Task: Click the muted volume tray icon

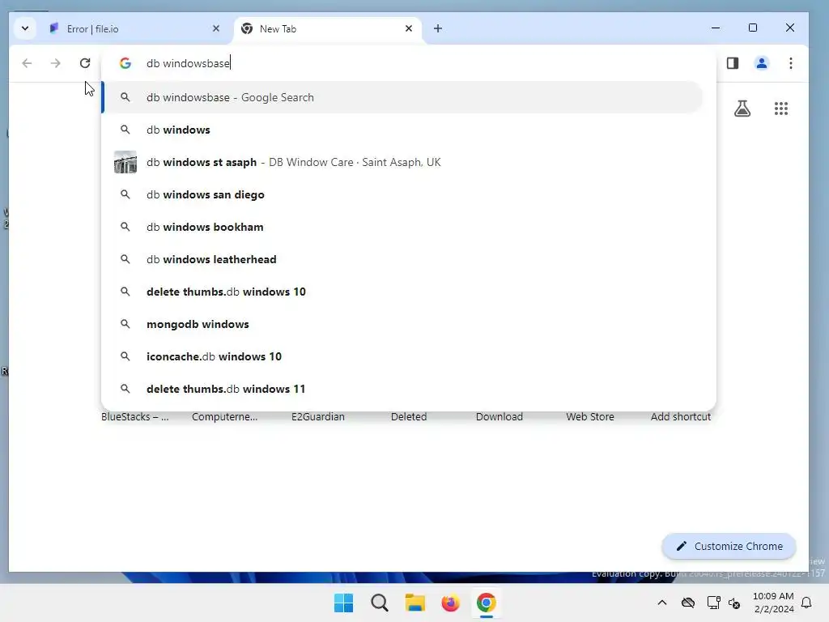Action: 733,603
